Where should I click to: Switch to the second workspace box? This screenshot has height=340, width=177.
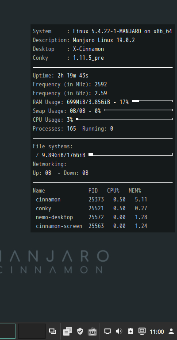pos(32,331)
